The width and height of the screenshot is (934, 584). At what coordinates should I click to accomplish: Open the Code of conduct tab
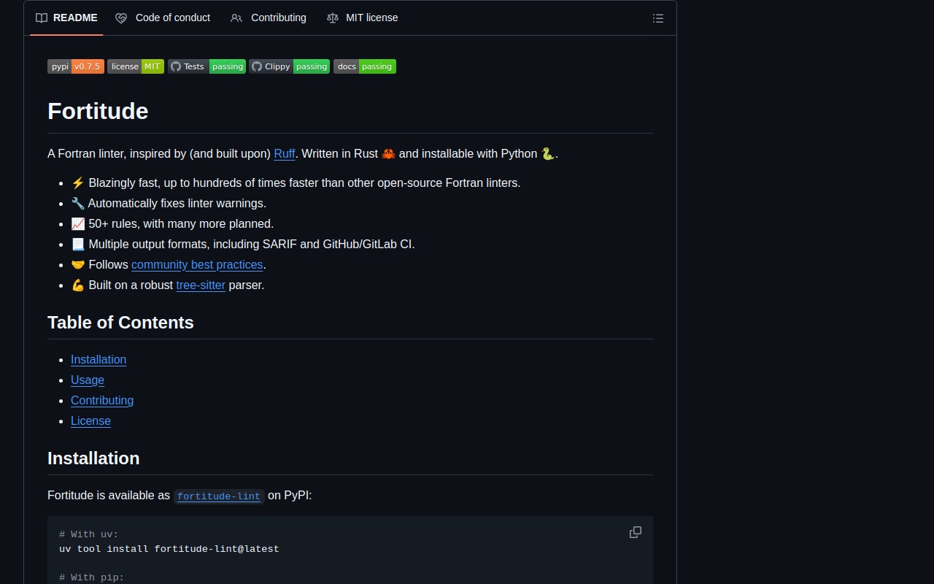[163, 18]
